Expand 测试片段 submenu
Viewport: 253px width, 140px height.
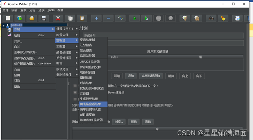(67, 69)
